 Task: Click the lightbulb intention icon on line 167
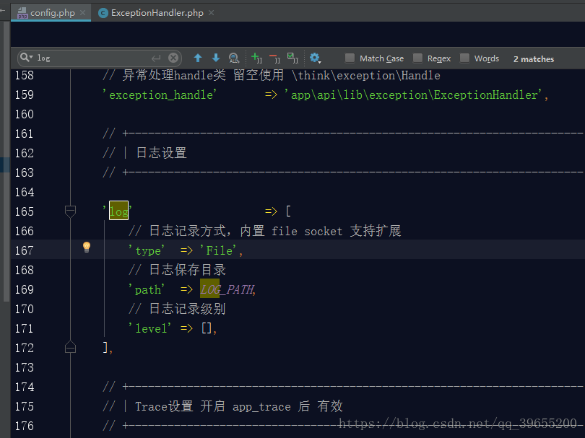[87, 248]
